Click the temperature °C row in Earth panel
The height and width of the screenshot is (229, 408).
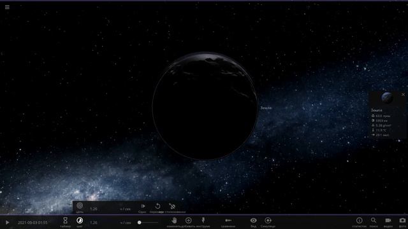click(x=379, y=130)
